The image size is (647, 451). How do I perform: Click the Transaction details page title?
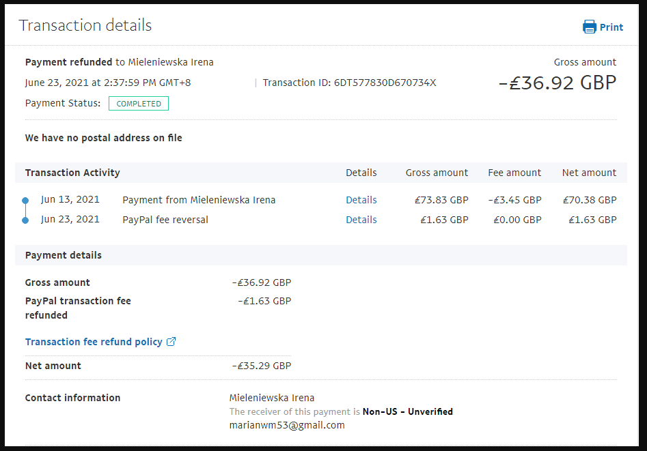pos(85,26)
